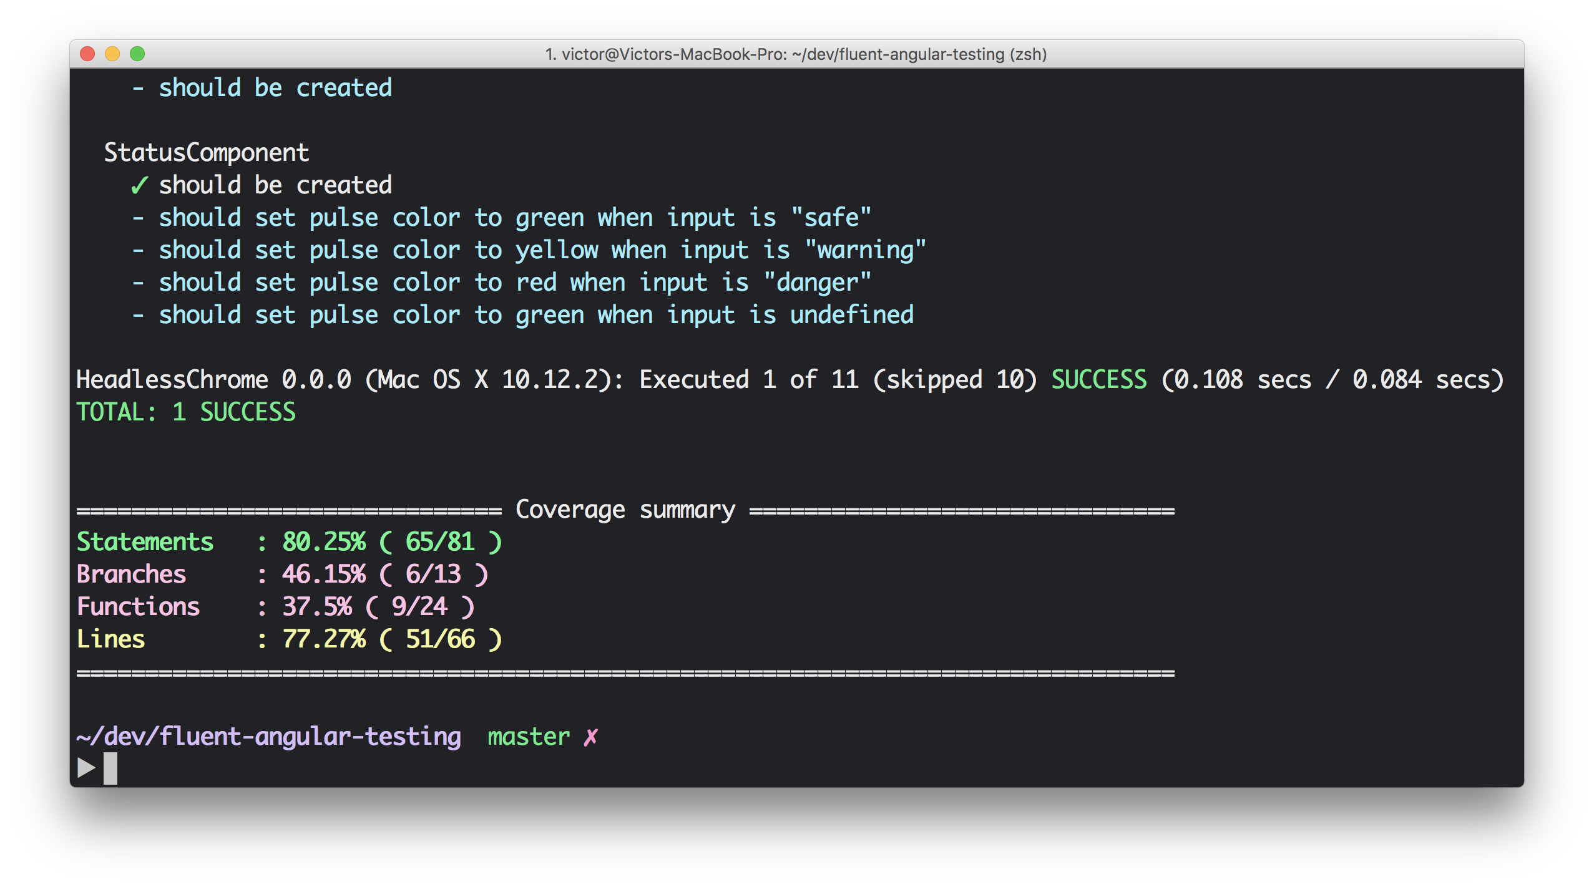This screenshot has height=887, width=1594.
Task: Select the zsh terminal tab
Action: (795, 52)
